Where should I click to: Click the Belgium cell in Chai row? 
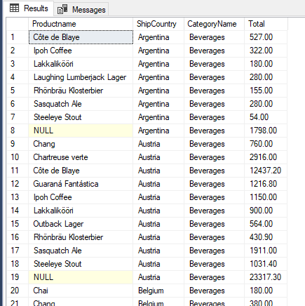pos(158,291)
